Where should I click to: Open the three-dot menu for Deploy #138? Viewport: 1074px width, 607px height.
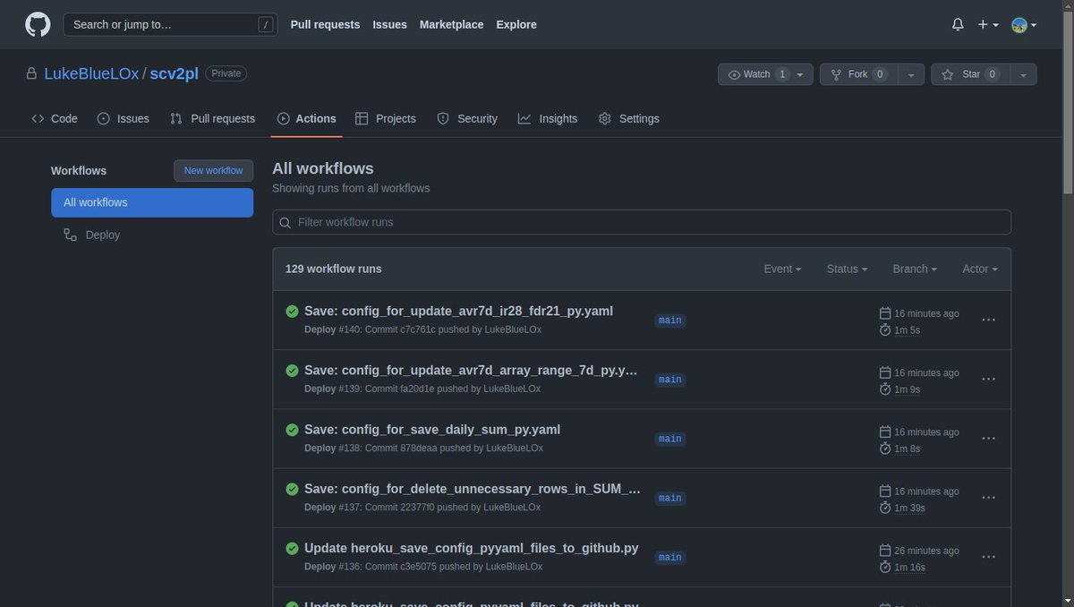point(989,438)
